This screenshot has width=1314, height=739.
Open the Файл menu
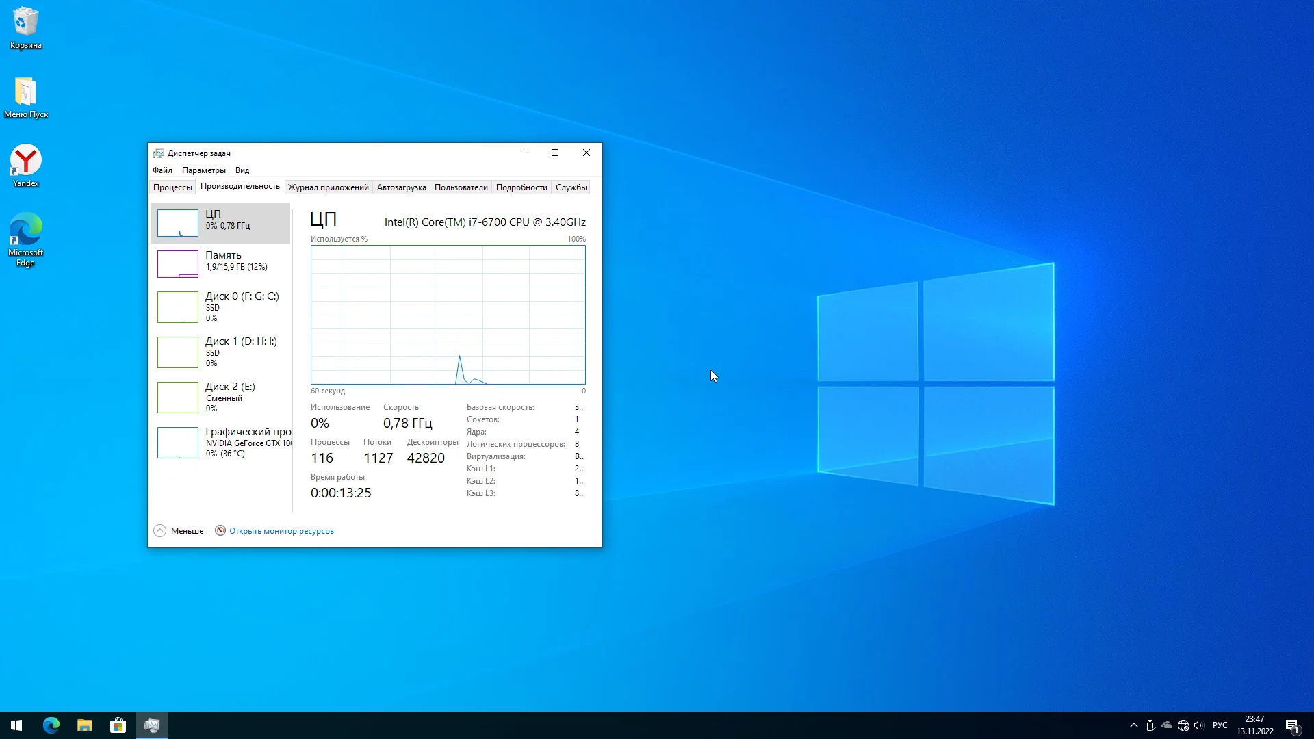[x=162, y=170]
